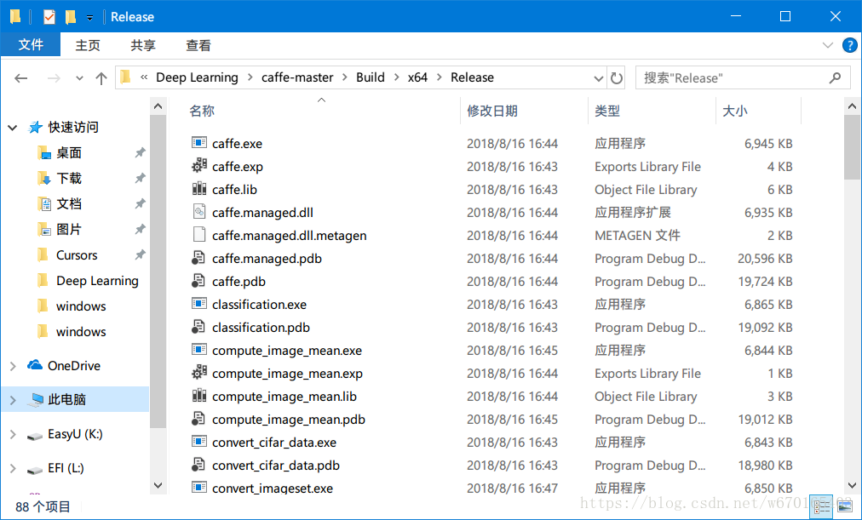Click the compute_image_mean.lib icon

[x=199, y=396]
